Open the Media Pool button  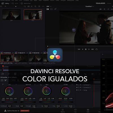coord(25,3)
